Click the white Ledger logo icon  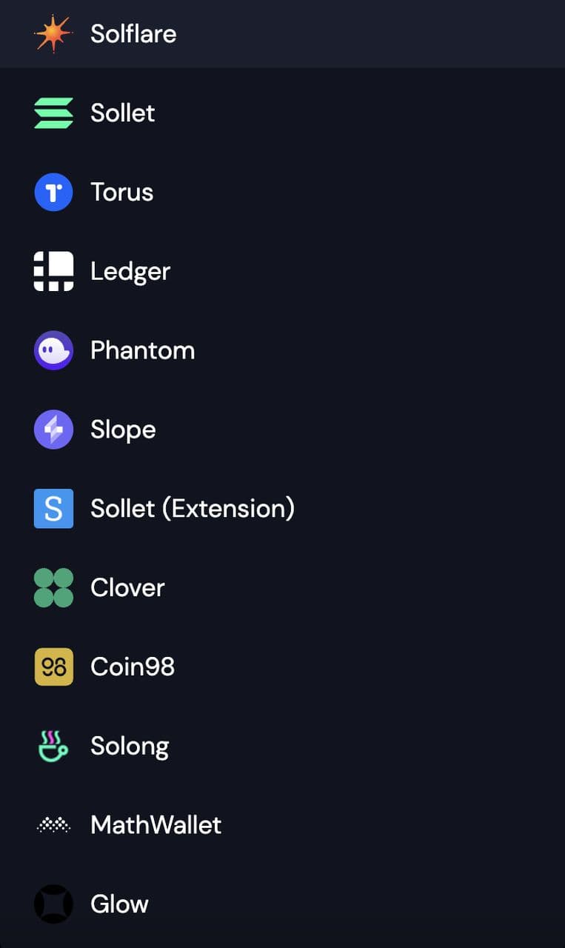coord(53,271)
